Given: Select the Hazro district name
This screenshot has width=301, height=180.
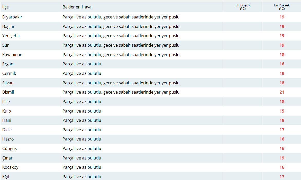Looking at the screenshot, I should [8, 139].
